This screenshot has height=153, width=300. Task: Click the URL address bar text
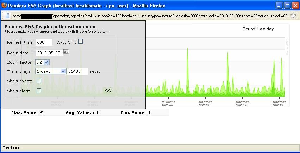tap(169, 16)
